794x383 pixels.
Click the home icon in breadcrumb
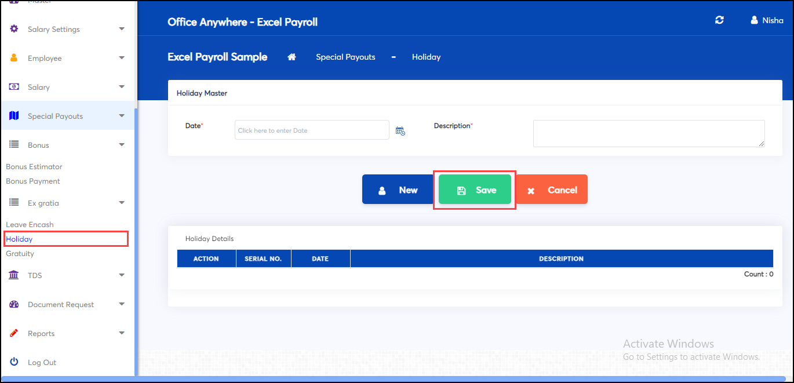pos(292,57)
